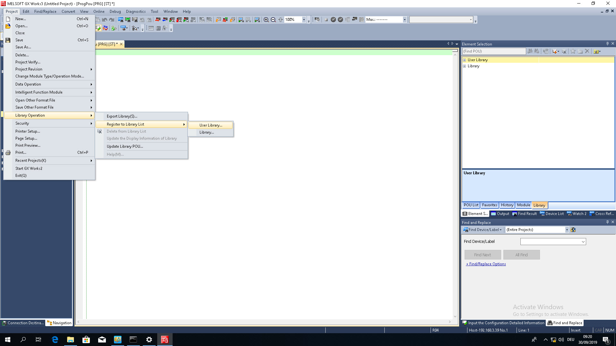Click the Register Library icon in Element Selection
This screenshot has height=346, width=616.
(x=554, y=51)
